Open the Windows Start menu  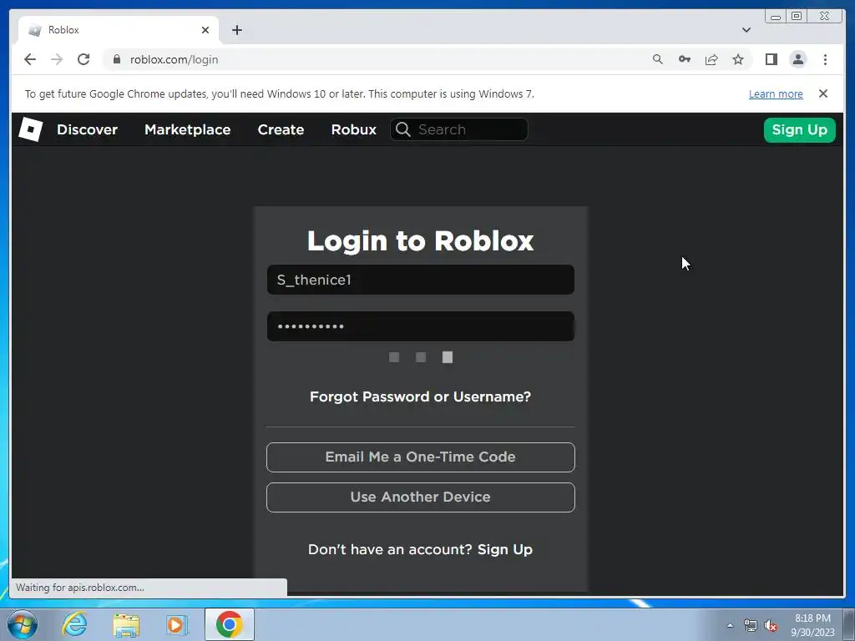point(23,624)
